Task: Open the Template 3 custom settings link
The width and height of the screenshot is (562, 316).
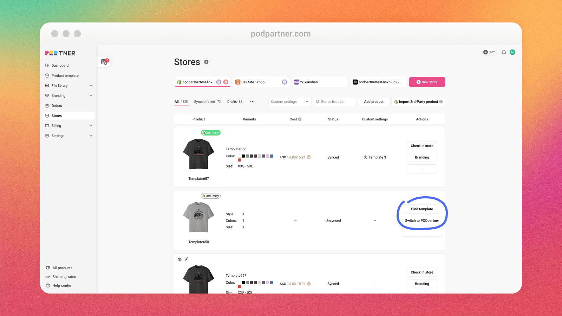Action: [377, 157]
